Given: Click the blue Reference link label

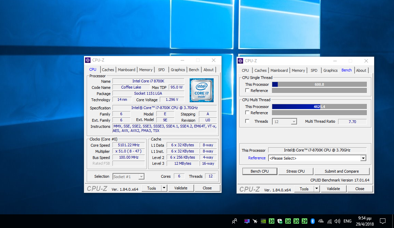Looking at the screenshot, I should (257, 158).
